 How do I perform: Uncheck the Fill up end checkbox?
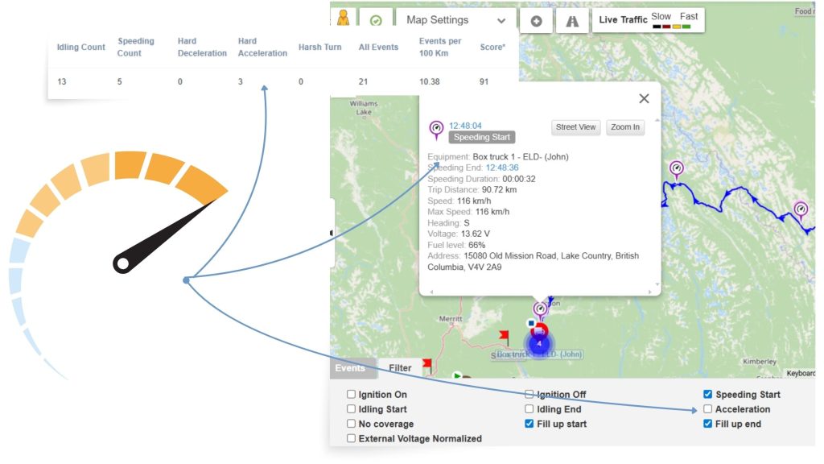coord(708,424)
